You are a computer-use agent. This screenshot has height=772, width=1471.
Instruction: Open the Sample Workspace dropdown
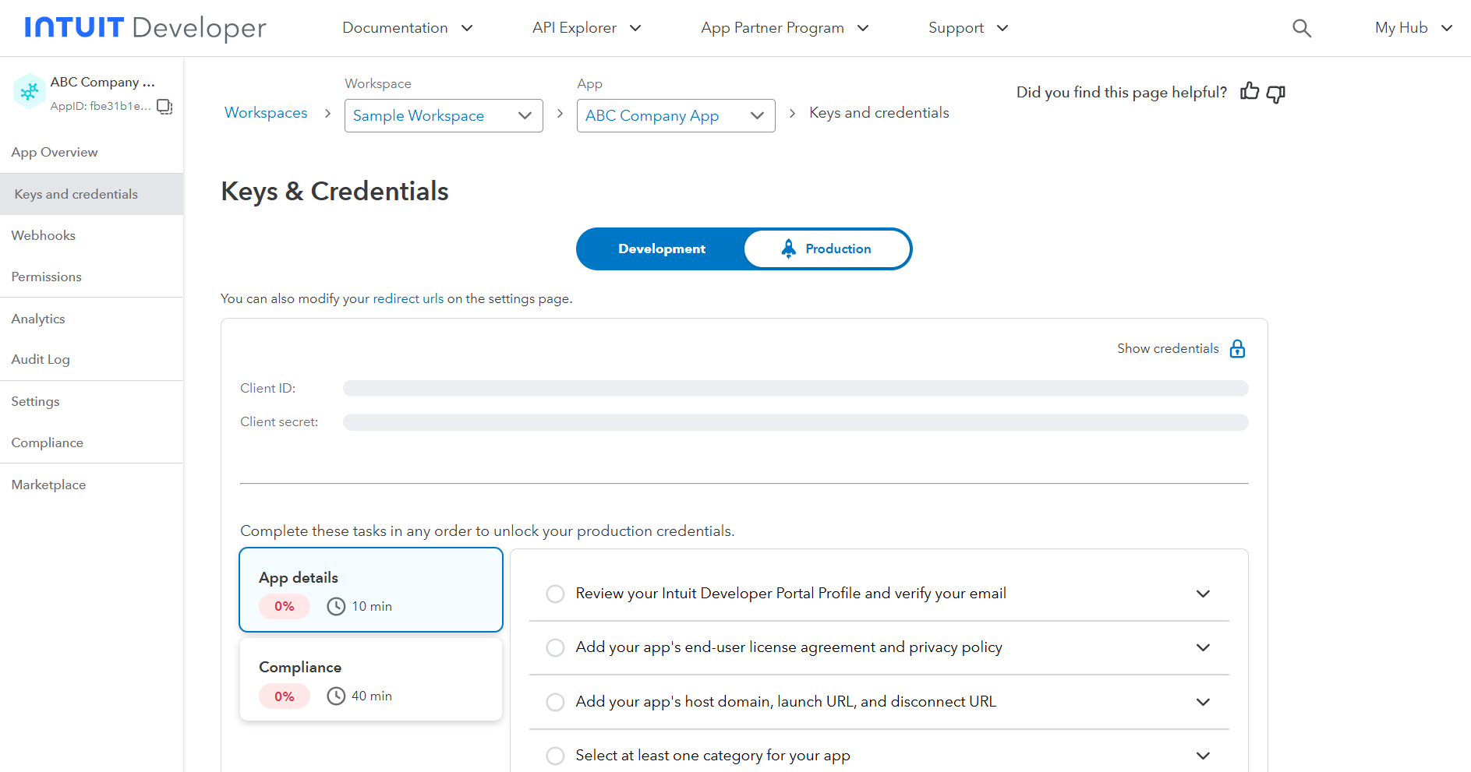[x=443, y=116]
